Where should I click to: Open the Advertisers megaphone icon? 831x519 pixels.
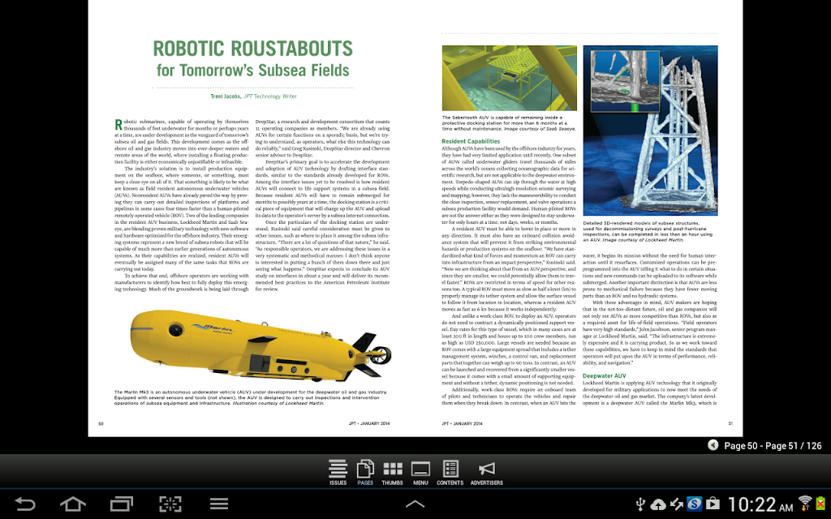click(487, 473)
